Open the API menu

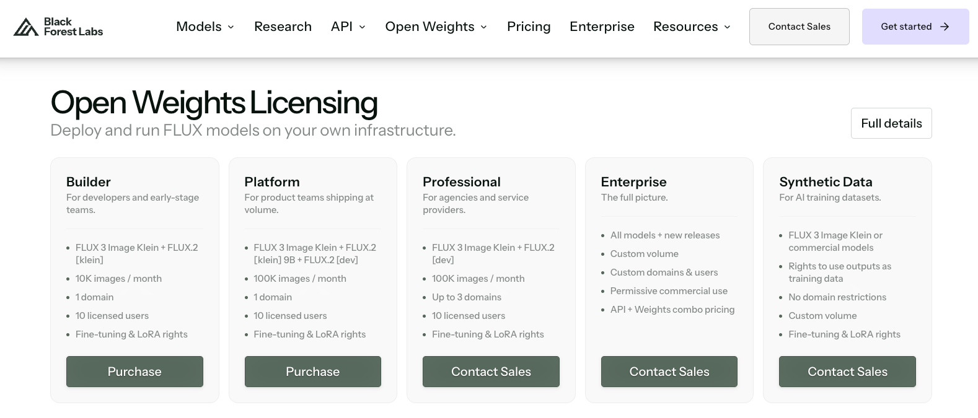pos(348,27)
